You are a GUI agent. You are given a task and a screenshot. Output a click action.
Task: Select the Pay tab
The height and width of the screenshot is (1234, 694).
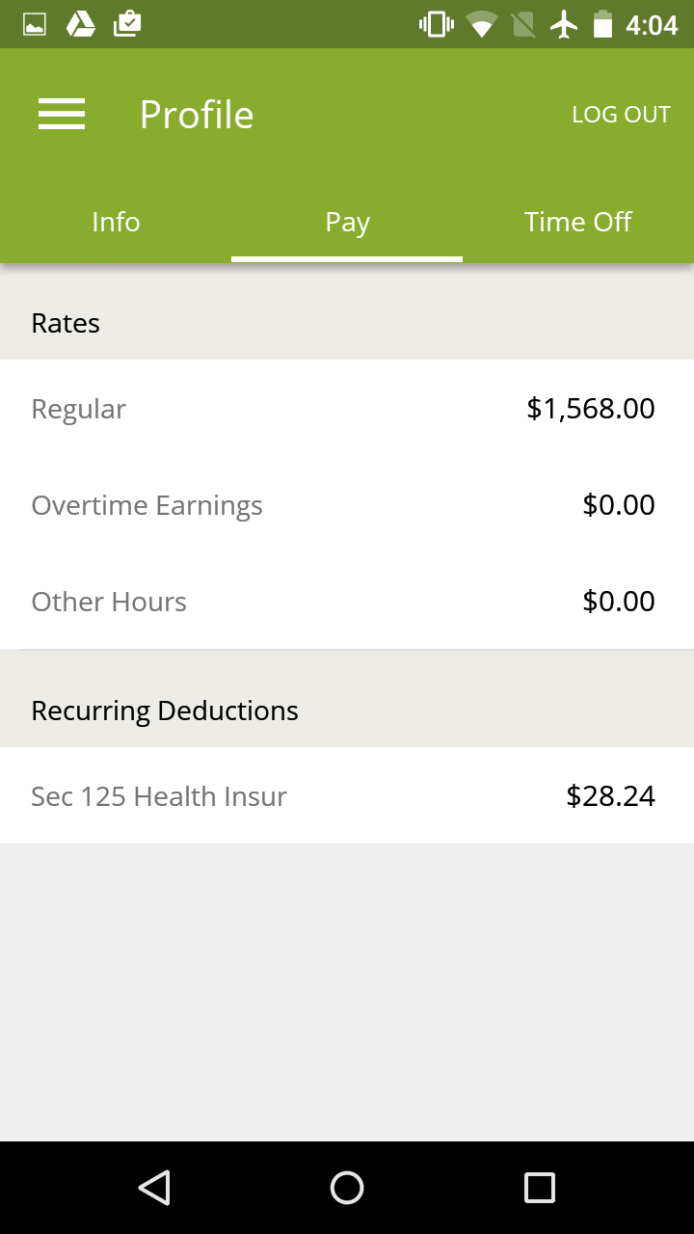pos(347,223)
